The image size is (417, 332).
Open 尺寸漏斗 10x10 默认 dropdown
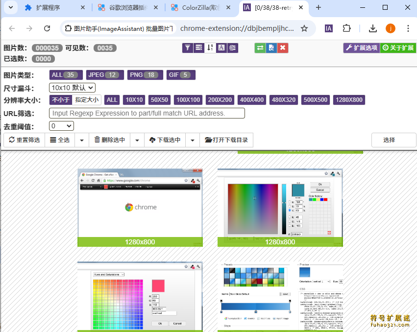[x=72, y=88]
